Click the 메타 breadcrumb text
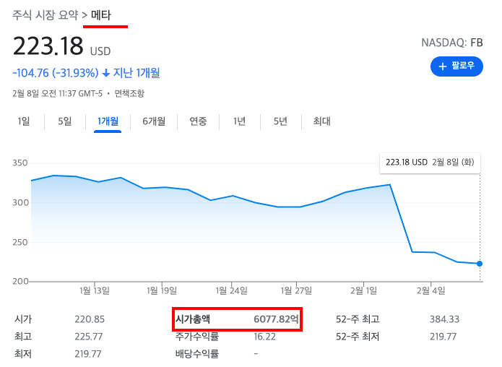 click(x=101, y=15)
